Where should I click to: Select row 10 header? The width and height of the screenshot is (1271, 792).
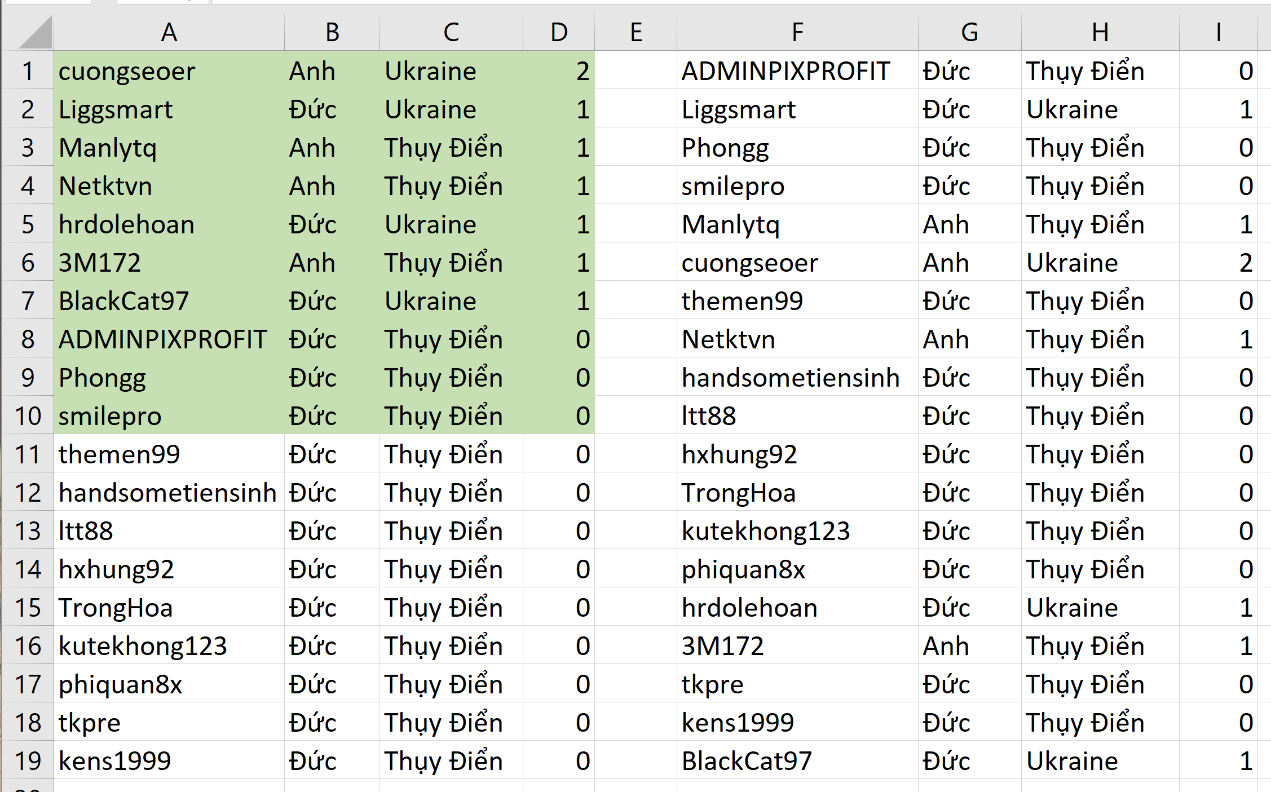tap(28, 416)
